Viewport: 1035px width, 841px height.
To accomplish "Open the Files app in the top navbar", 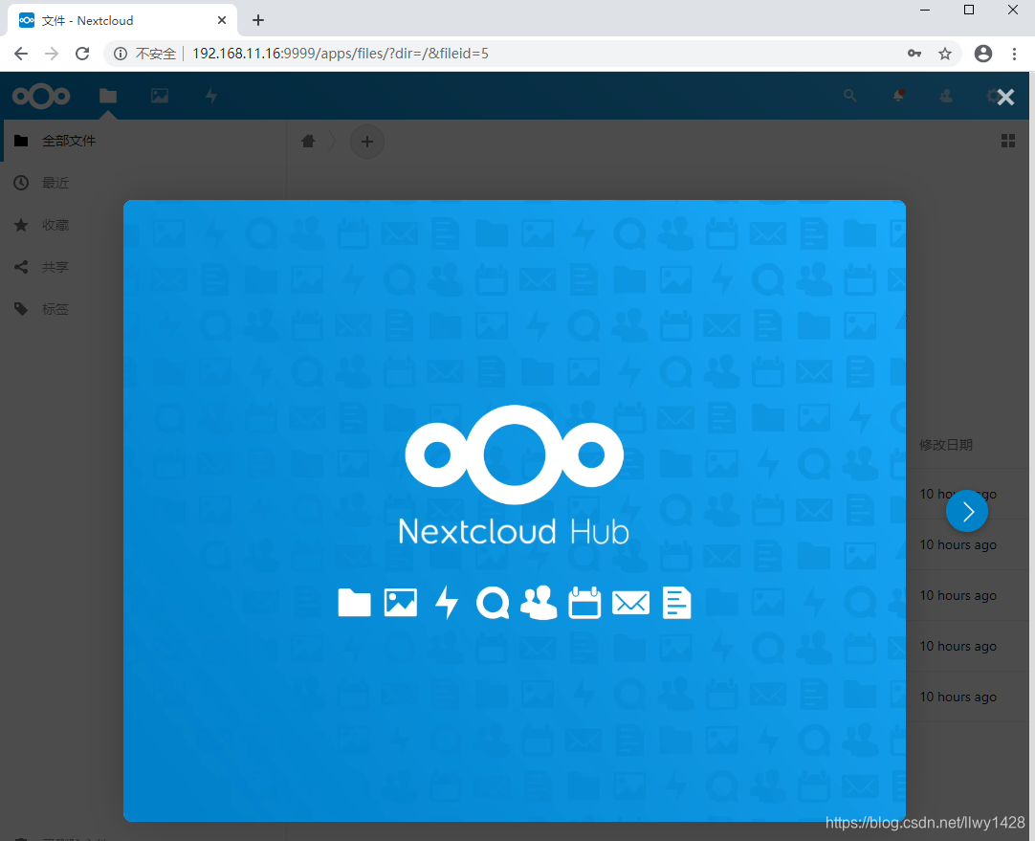I will coord(107,96).
